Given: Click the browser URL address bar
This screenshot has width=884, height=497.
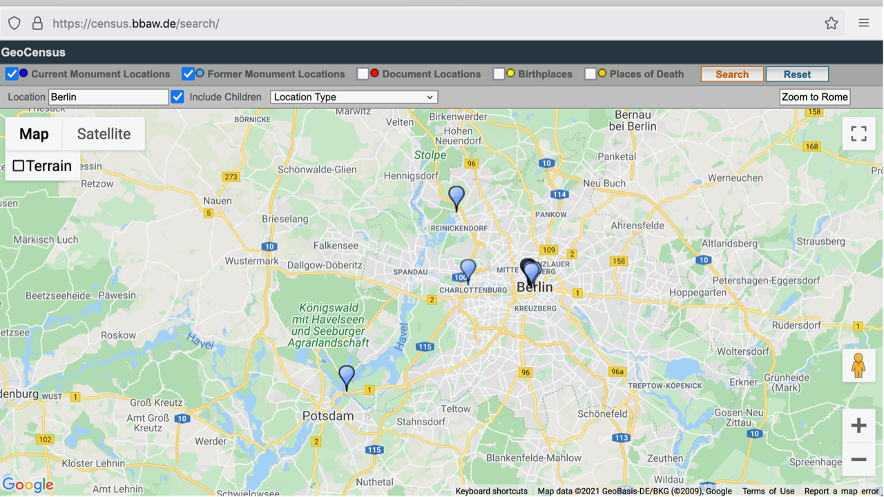Looking at the screenshot, I should 435,23.
